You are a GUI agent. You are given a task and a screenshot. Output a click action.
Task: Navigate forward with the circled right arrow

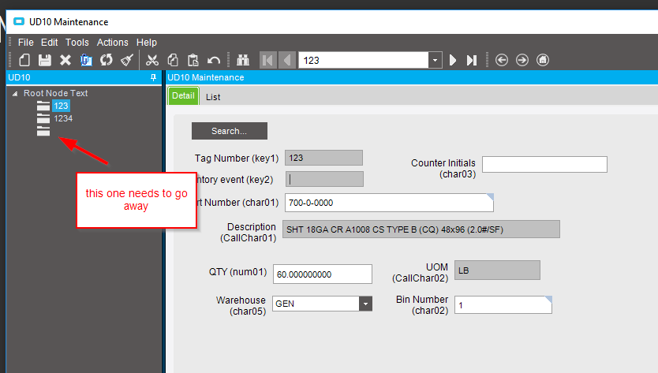522,60
